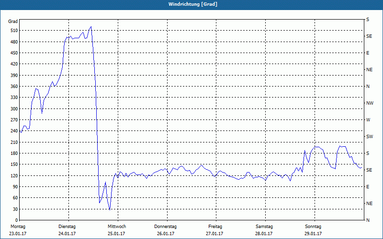The height and width of the screenshot is (239, 383).
Task: Click the 'Sonntag' day label
Action: (313, 227)
